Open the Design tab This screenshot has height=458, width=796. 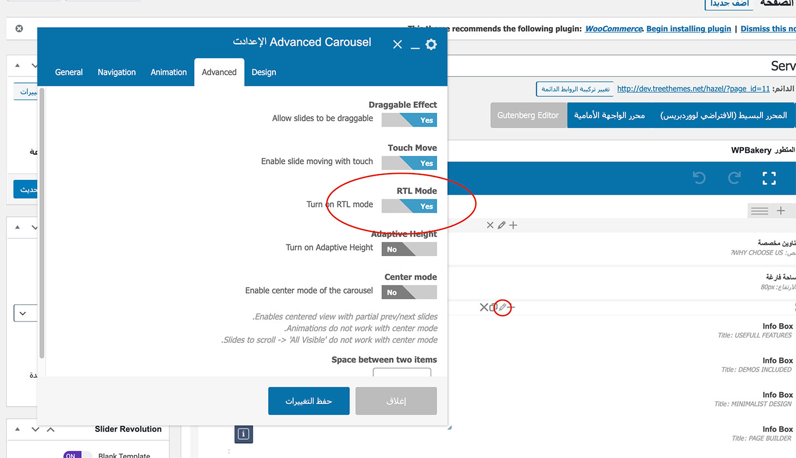(264, 72)
